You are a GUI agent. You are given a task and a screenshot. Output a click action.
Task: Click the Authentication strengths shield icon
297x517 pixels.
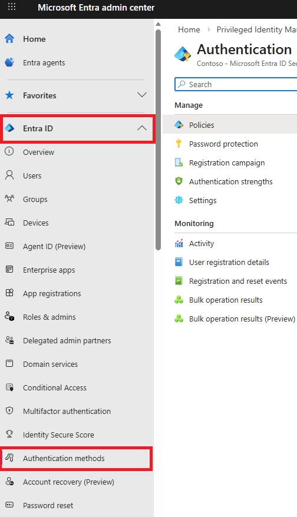[x=179, y=181]
